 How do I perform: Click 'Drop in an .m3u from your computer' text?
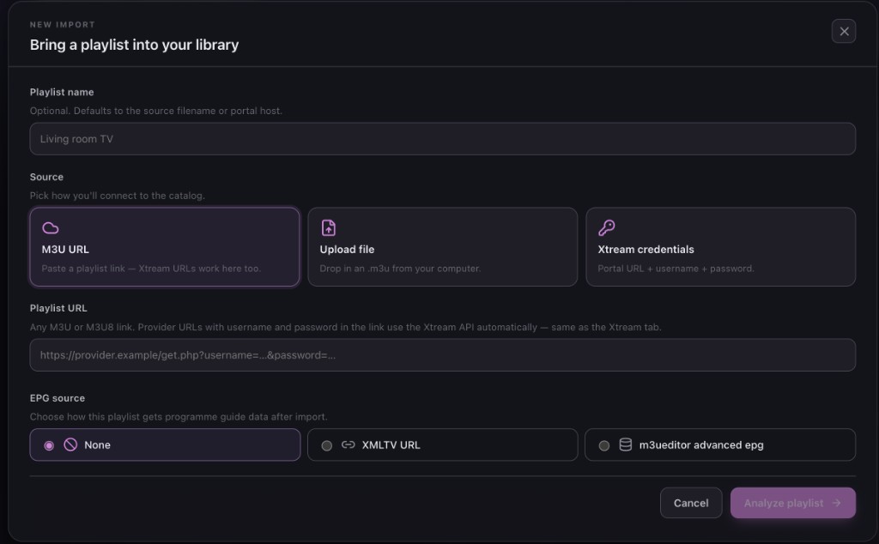point(400,269)
